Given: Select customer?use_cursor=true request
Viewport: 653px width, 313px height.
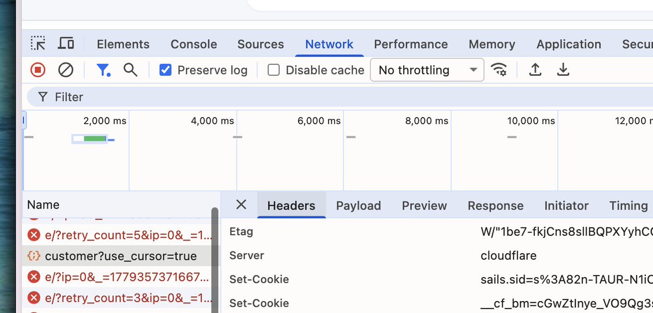Looking at the screenshot, I should click(120, 256).
